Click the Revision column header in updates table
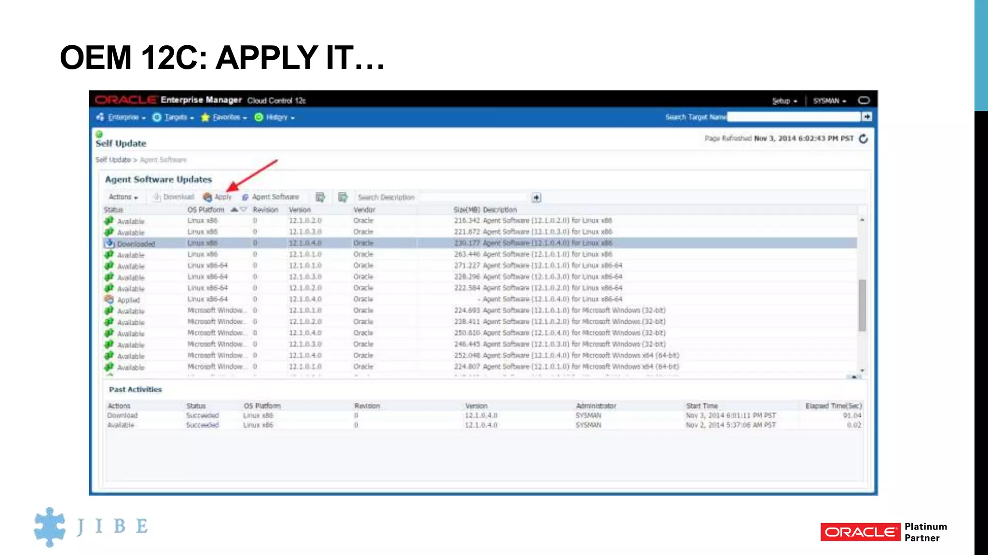The image size is (988, 555). [265, 210]
